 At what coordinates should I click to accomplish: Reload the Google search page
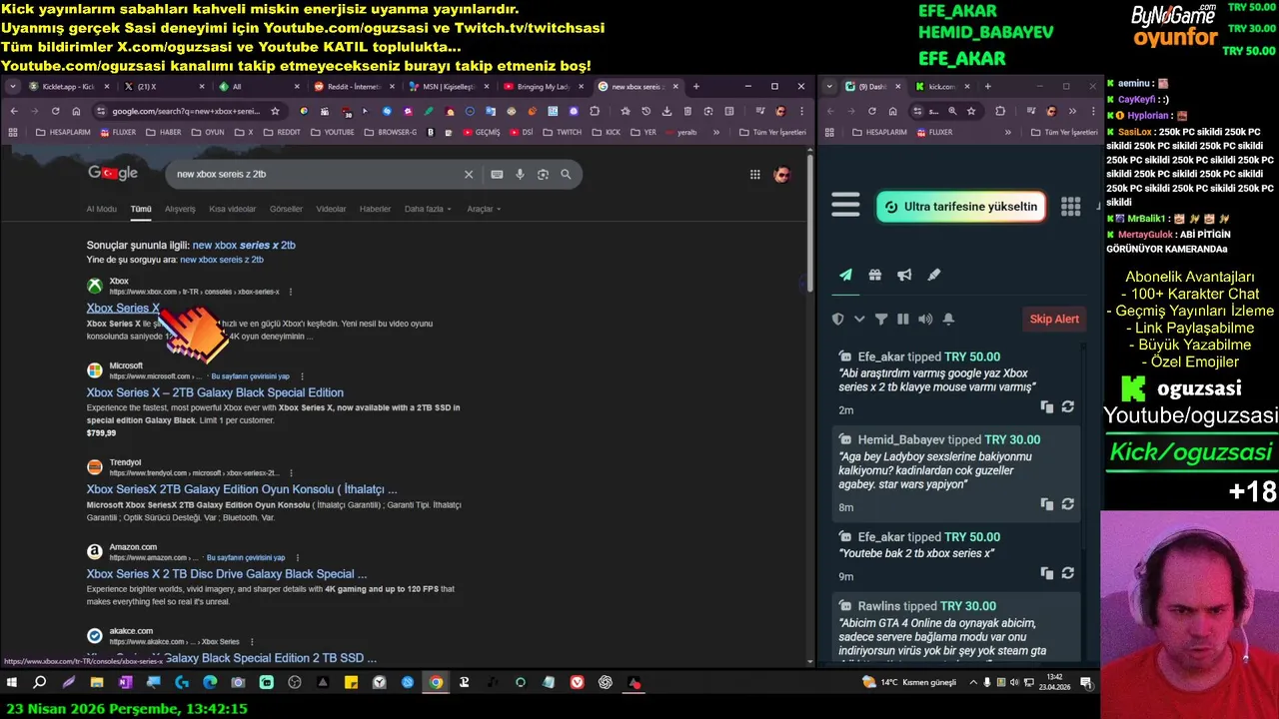pos(55,111)
